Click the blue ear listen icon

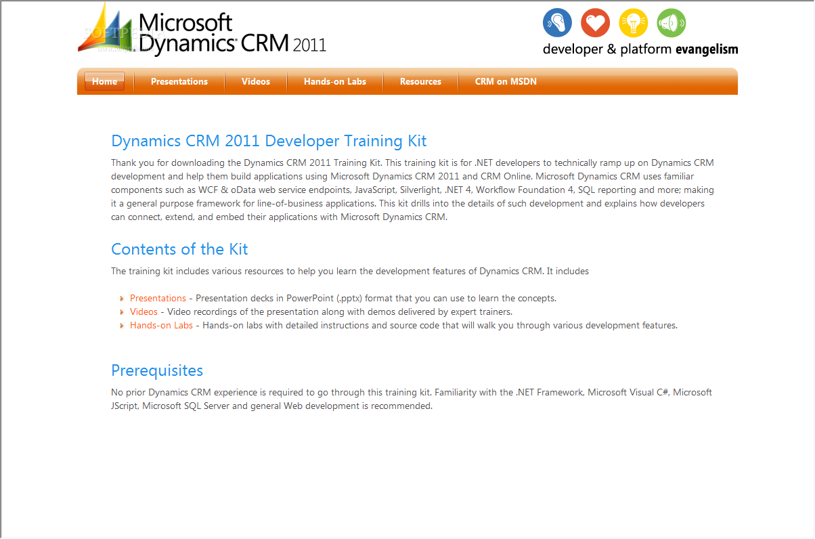point(557,24)
